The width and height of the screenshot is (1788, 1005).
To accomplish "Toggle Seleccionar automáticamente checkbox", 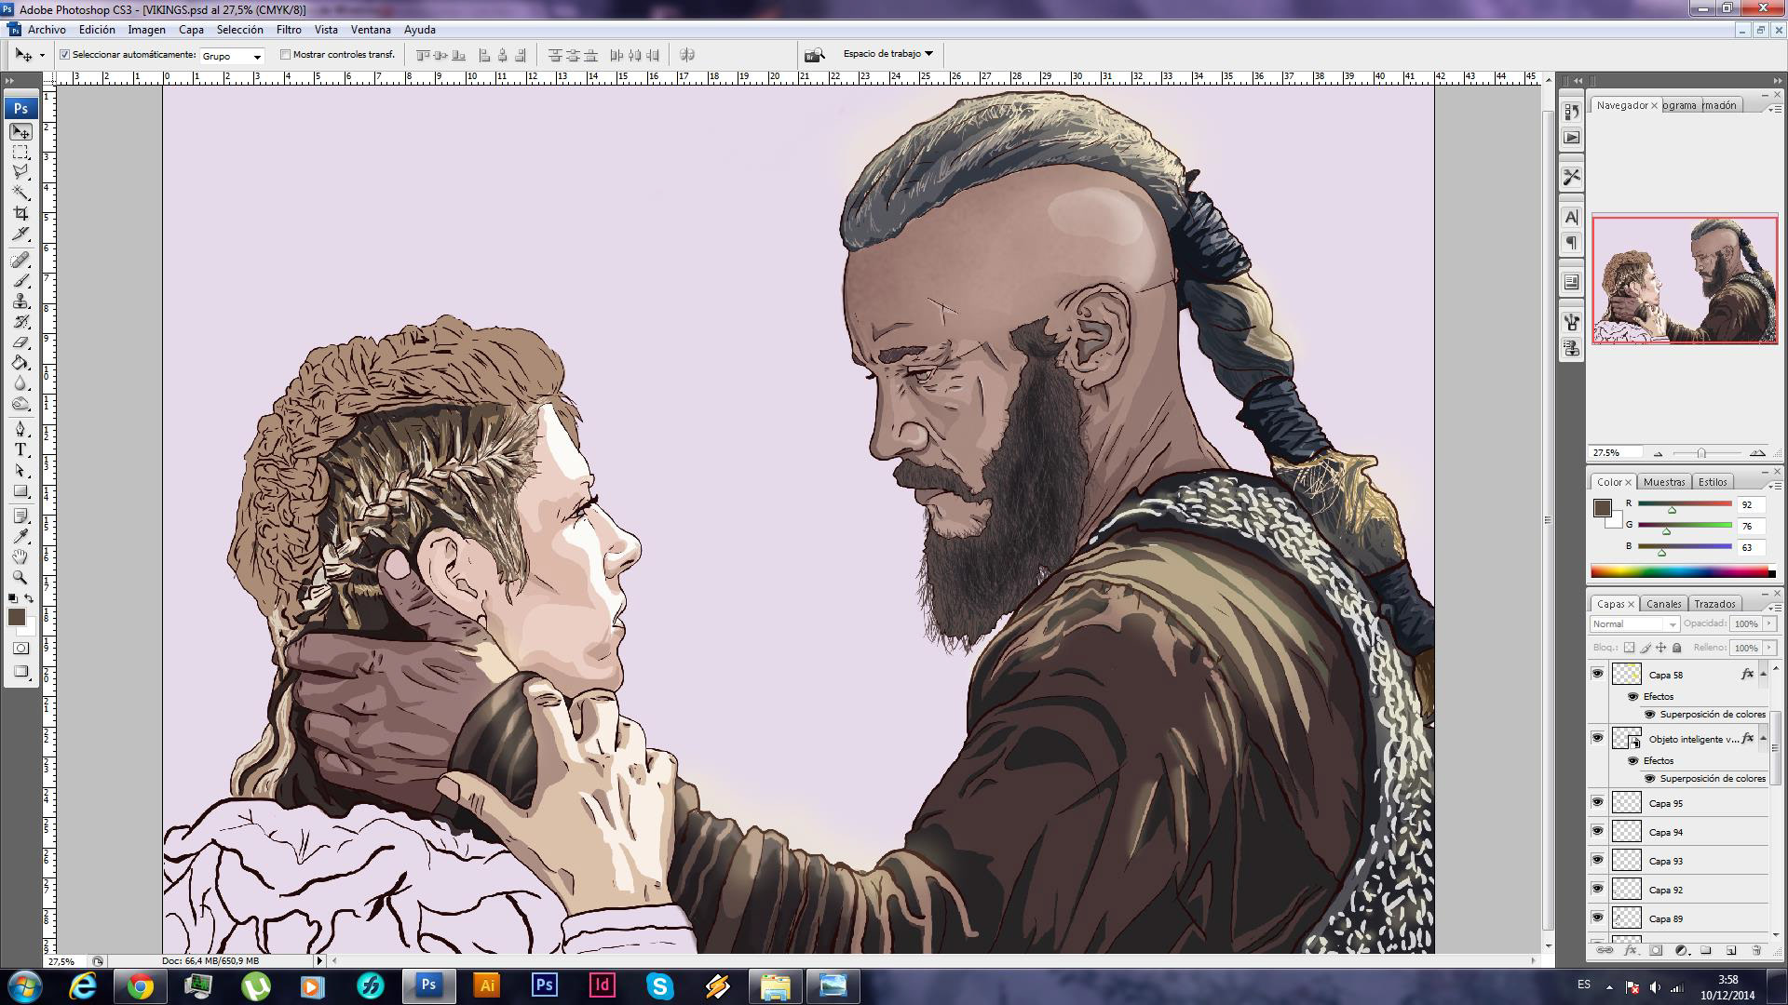I will [65, 55].
